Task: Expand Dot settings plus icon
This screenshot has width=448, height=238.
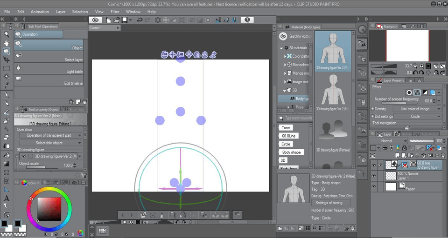Action: tap(372, 116)
